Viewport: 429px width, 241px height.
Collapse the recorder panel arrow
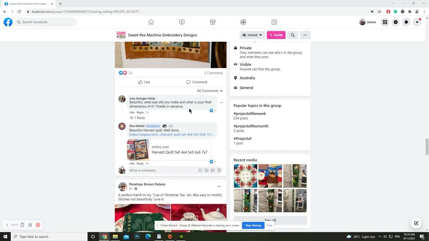pyautogui.click(x=7, y=225)
